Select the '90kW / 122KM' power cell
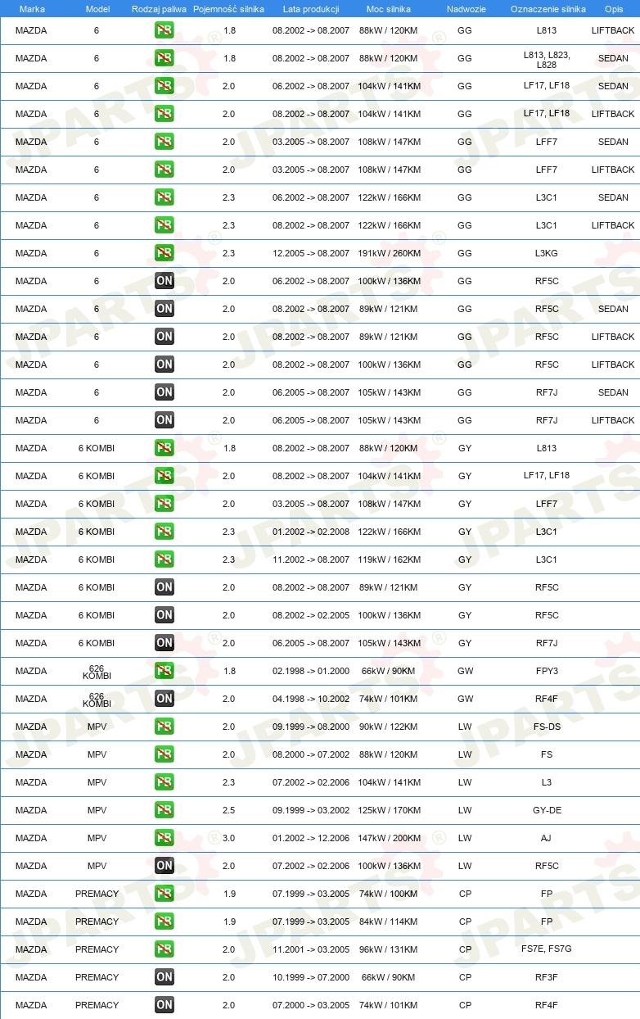 coord(390,727)
